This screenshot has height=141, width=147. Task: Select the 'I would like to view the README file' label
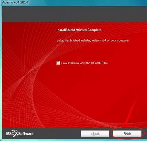[84, 63]
